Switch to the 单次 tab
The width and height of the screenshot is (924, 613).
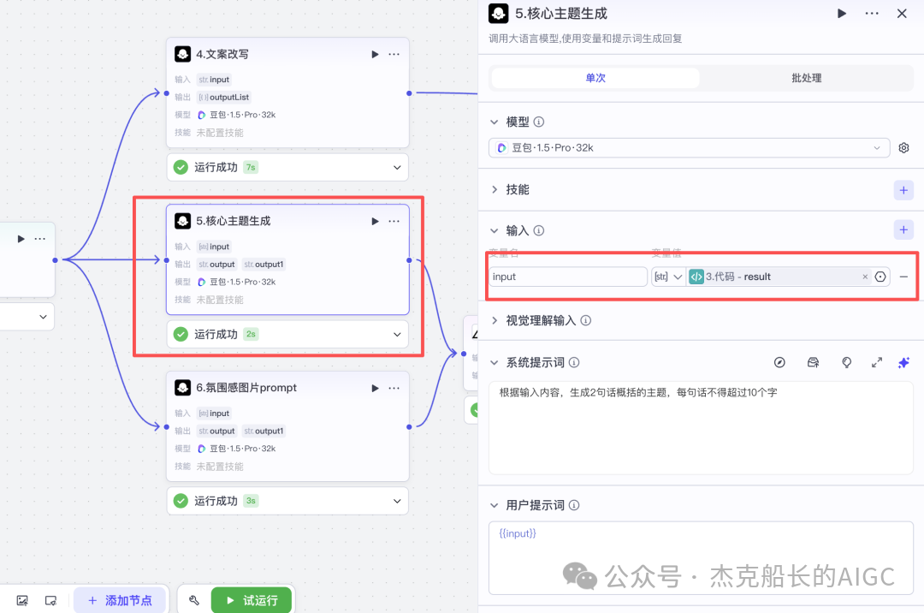(x=595, y=78)
